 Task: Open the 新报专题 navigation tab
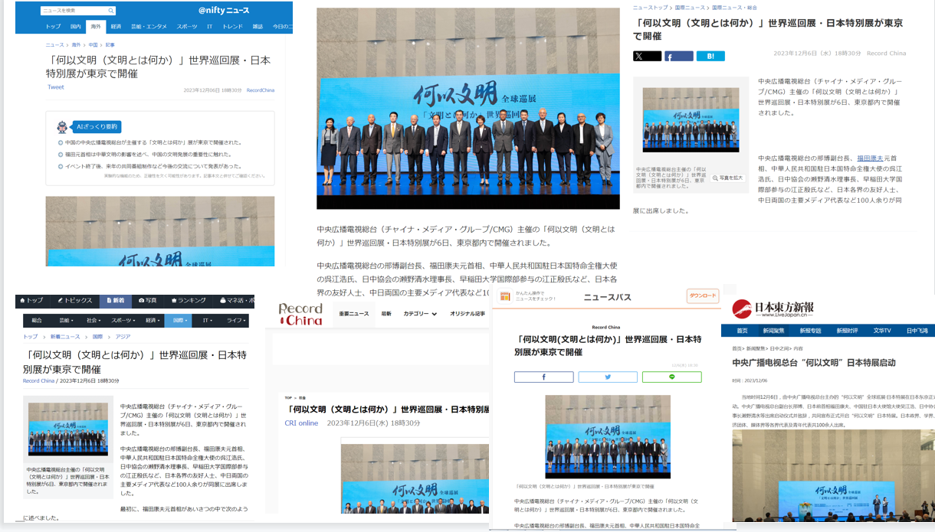tap(810, 331)
